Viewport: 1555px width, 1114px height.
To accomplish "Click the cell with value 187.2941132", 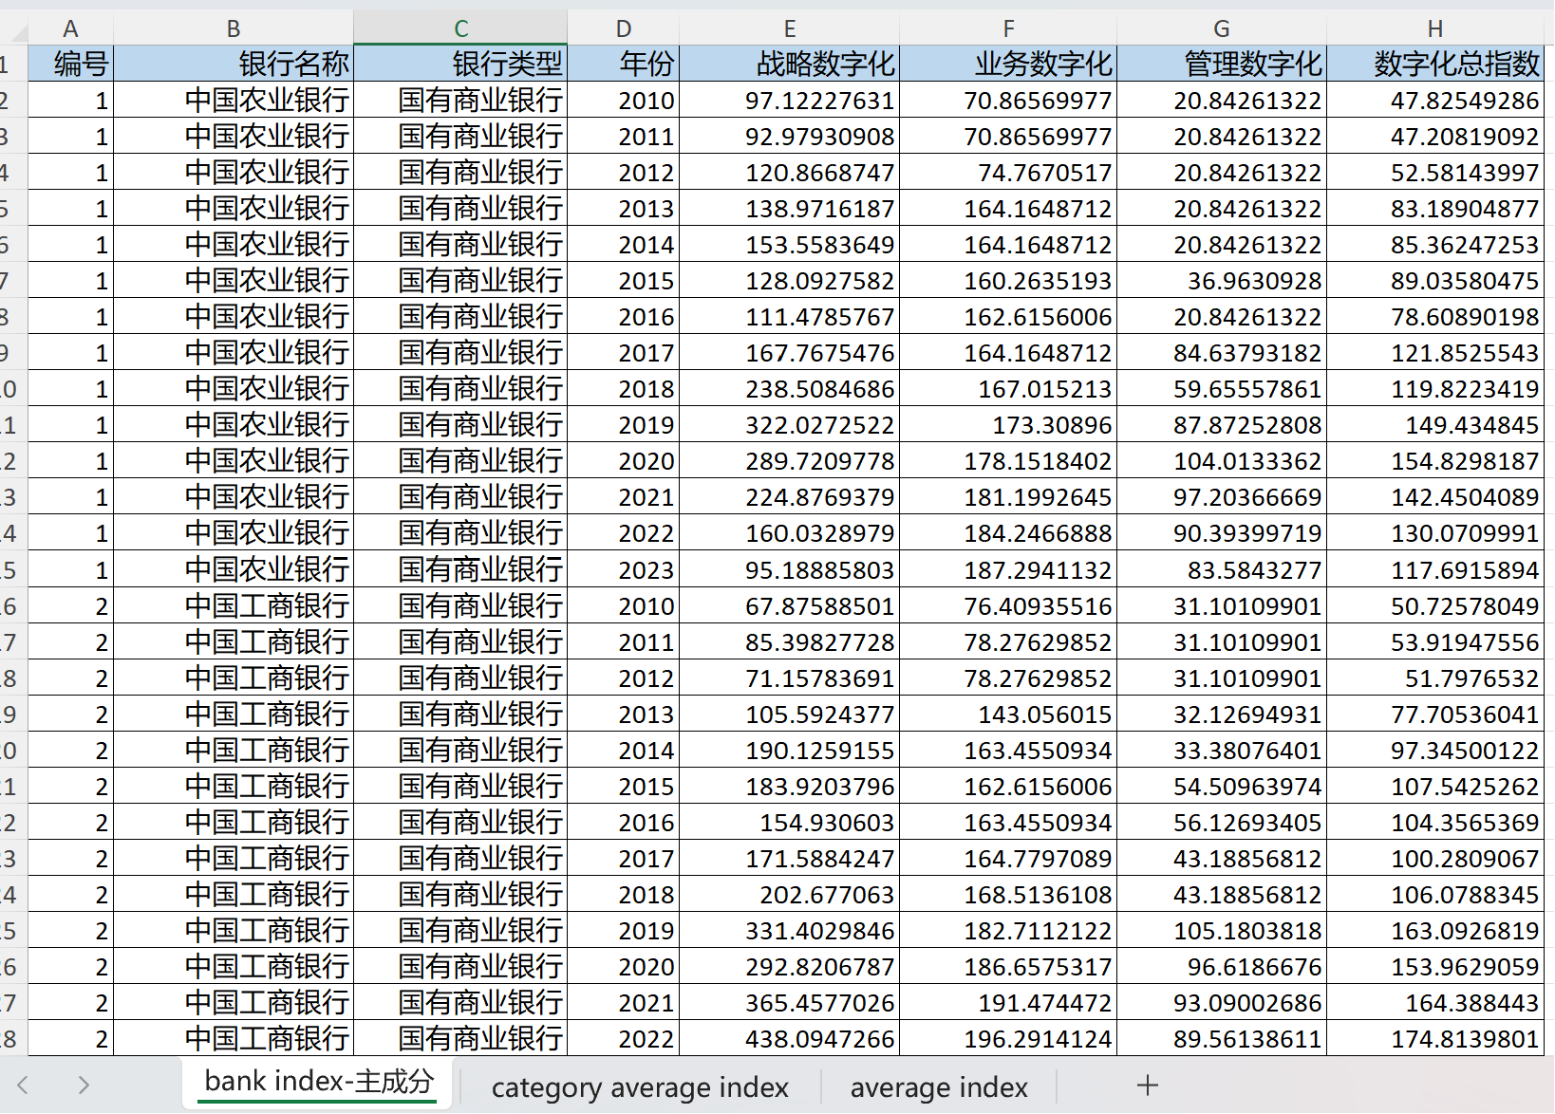I will tap(1008, 569).
